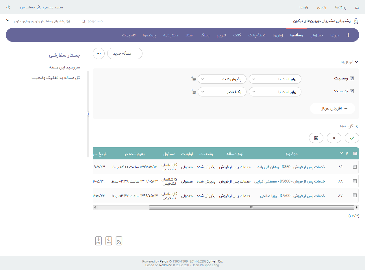Check the row checkbox for issue 88
Viewport: 365px width, 270px height.
(355, 181)
